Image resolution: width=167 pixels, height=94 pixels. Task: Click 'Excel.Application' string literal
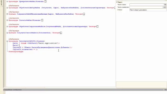pos(48,43)
